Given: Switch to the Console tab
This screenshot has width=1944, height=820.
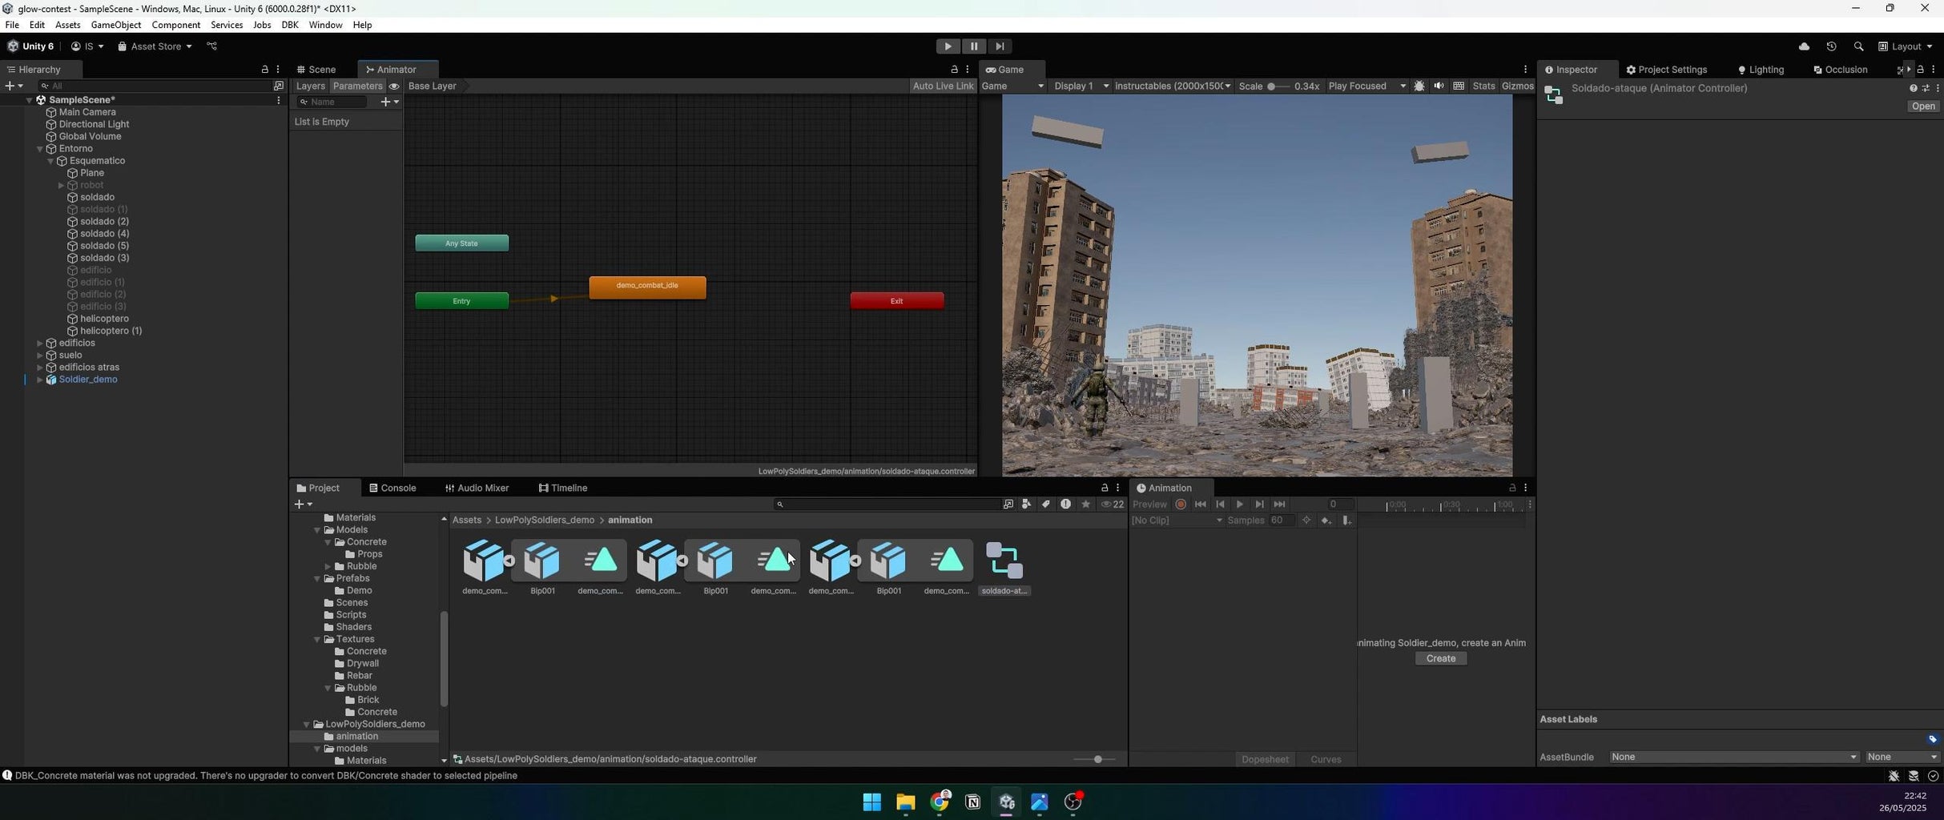Looking at the screenshot, I should point(392,488).
